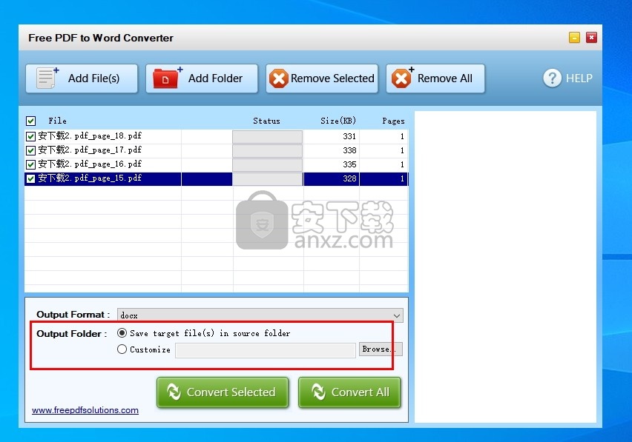
Task: Click the Remove All X icon
Action: (x=402, y=78)
